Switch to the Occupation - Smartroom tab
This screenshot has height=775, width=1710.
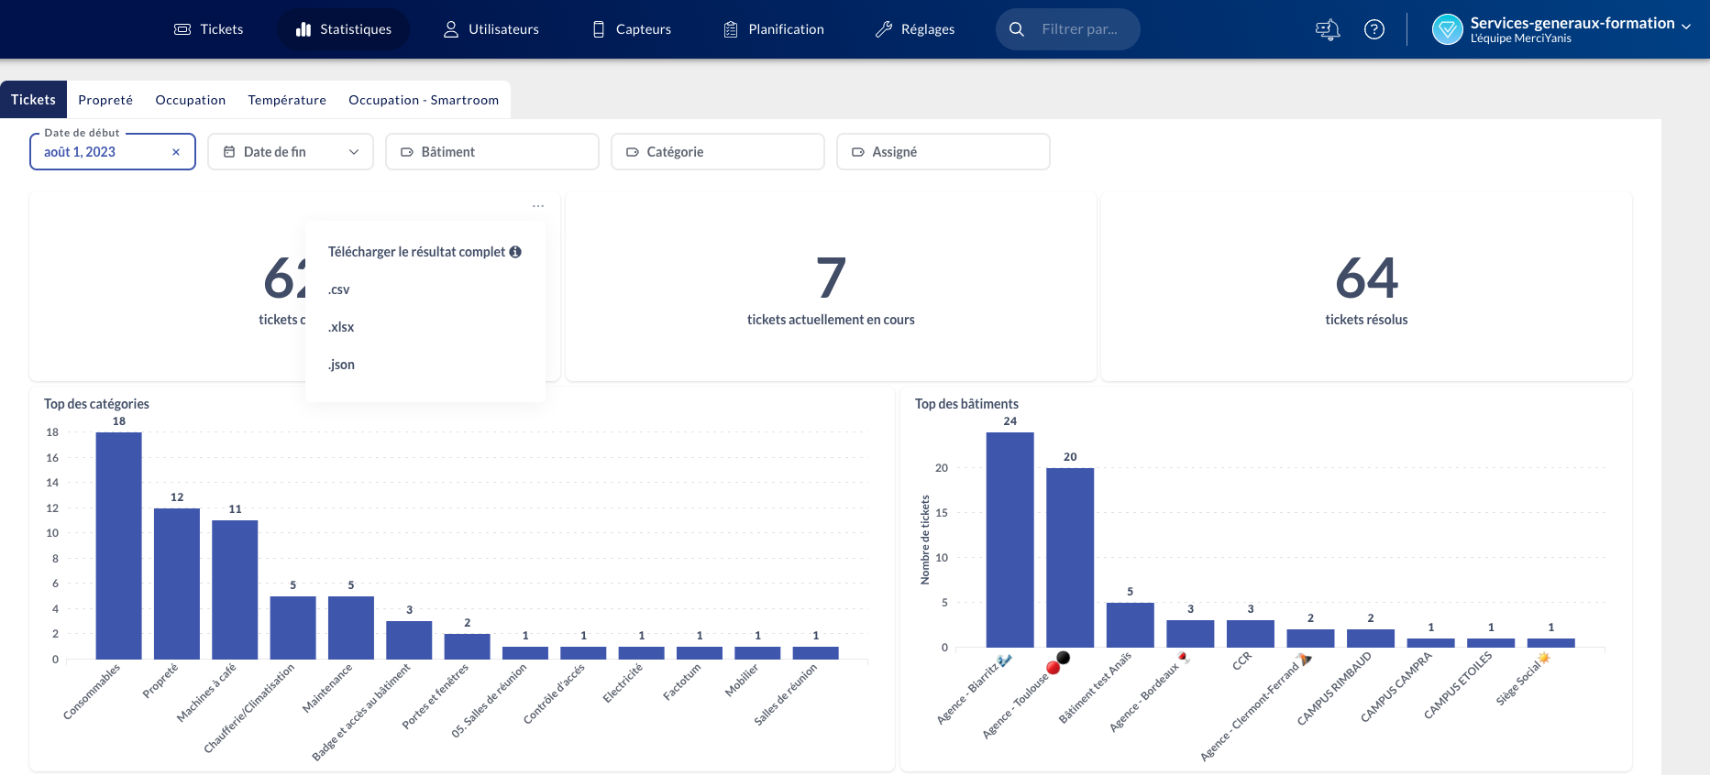click(424, 100)
